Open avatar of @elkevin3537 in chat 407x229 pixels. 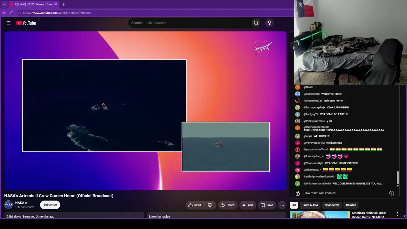pyautogui.click(x=298, y=170)
